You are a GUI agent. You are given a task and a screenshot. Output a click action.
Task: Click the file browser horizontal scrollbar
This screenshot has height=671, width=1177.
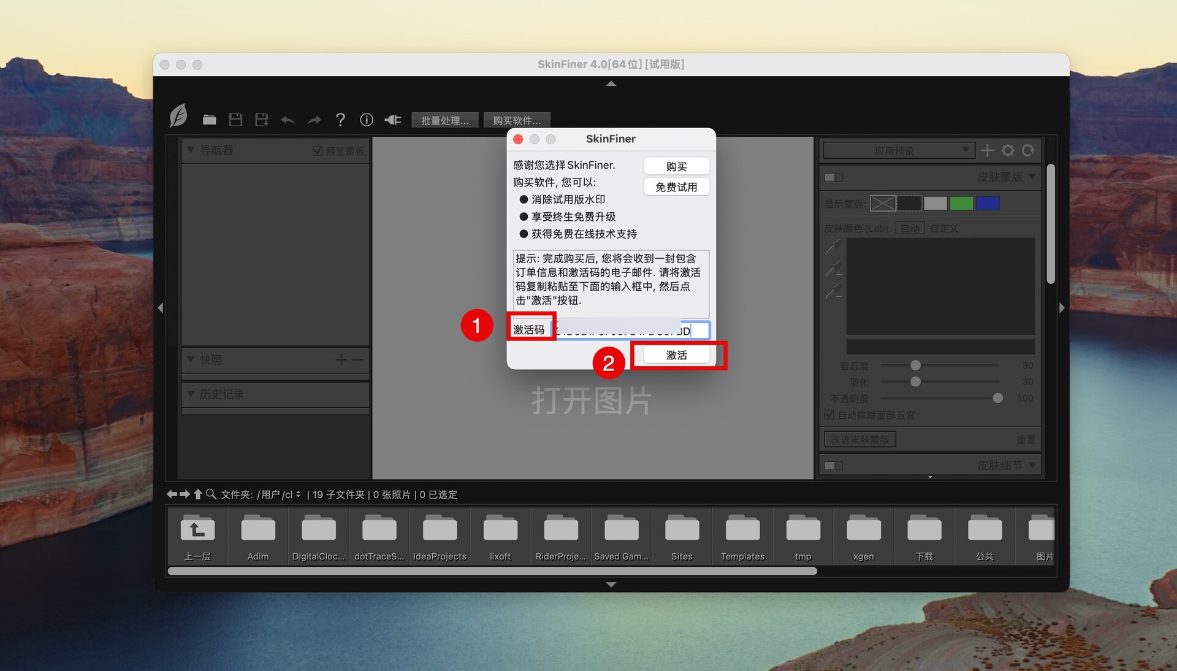(x=492, y=571)
